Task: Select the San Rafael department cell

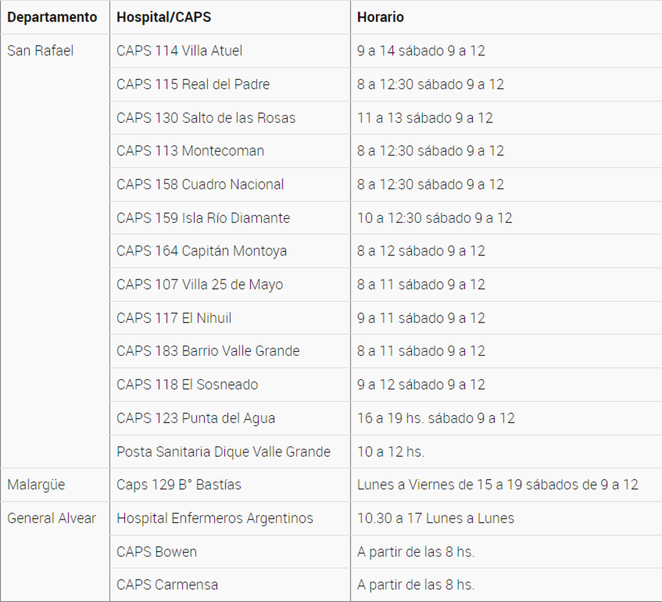Action: pos(40,51)
